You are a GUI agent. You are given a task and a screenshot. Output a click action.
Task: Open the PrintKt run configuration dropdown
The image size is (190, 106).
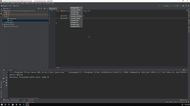pos(166,6)
